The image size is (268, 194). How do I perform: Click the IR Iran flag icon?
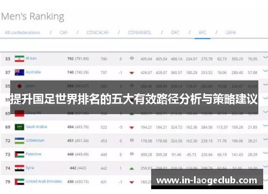[x=19, y=59]
